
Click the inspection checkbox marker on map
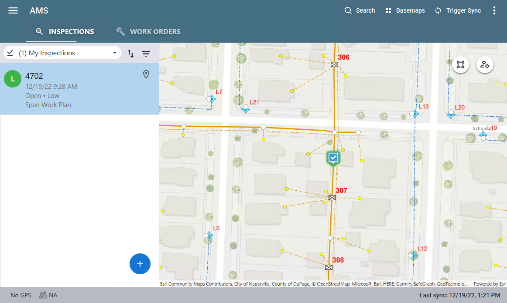(x=333, y=158)
